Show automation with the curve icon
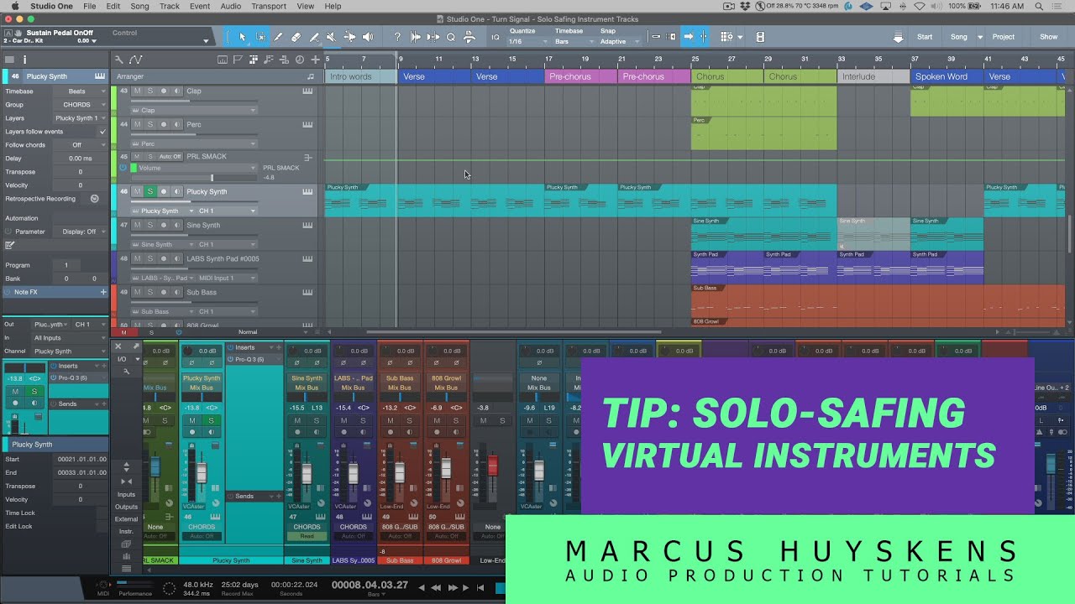This screenshot has width=1075, height=604. click(135, 60)
